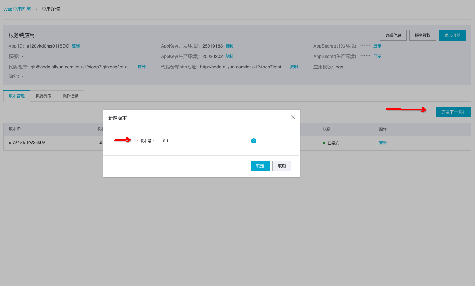Viewport: 475px width, 286px height.
Task: Click the AppKey value 25020202
Action: (x=212, y=56)
